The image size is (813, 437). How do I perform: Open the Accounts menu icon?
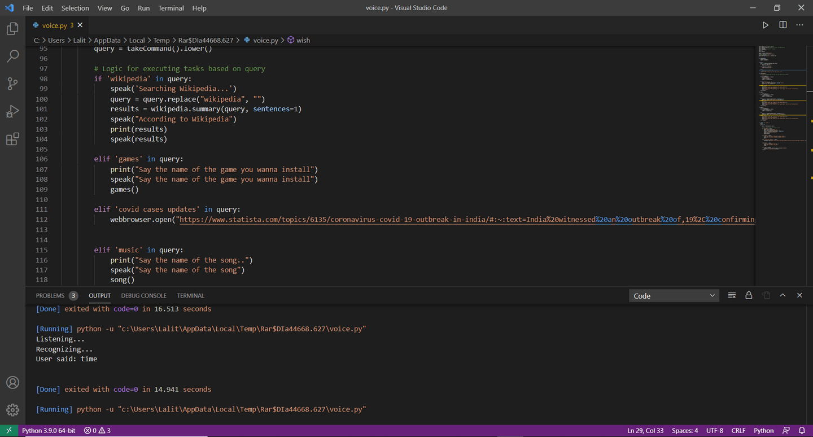pos(12,382)
